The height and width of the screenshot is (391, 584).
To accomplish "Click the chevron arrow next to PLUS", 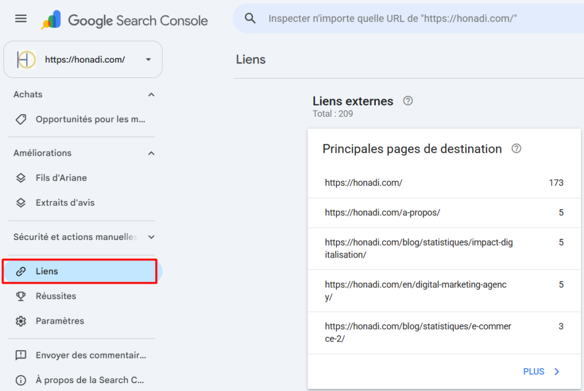I will coord(557,372).
